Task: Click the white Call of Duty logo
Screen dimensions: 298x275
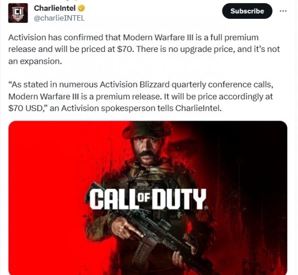Action: tap(148, 199)
